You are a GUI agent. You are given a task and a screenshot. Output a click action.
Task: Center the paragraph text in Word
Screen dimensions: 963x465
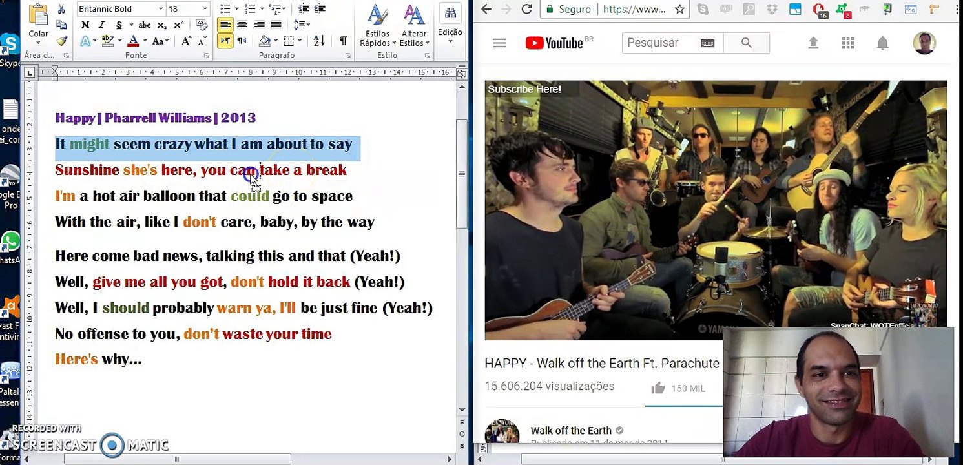[x=242, y=25]
